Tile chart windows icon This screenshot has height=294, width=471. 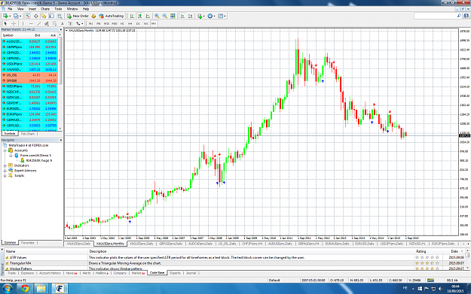(x=173, y=16)
